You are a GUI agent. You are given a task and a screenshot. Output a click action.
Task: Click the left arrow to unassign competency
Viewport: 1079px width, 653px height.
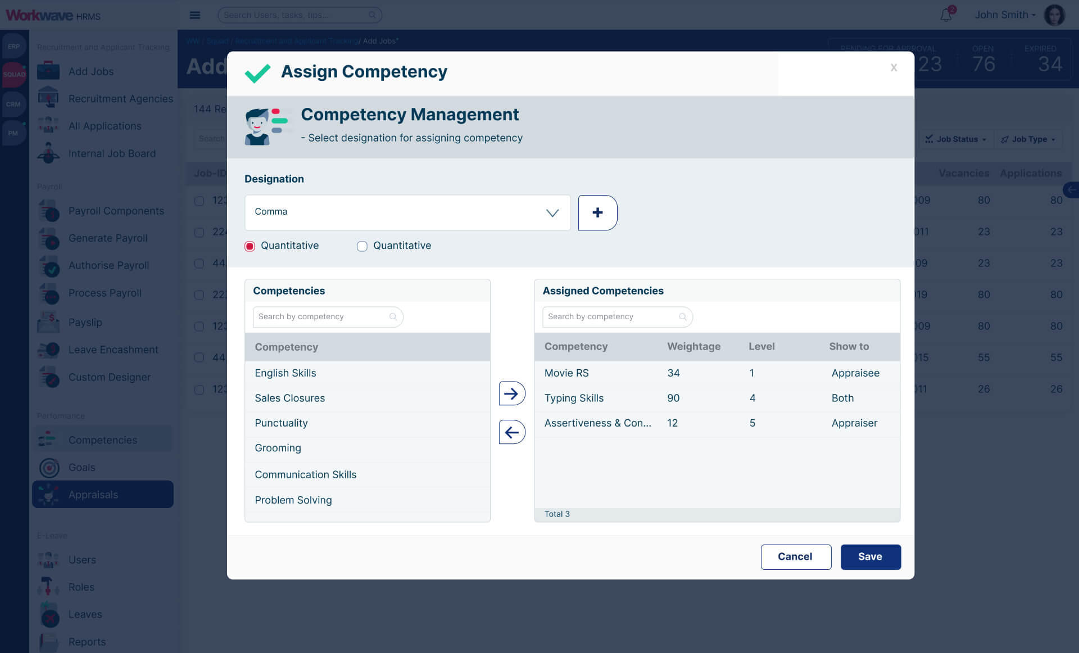(x=511, y=432)
